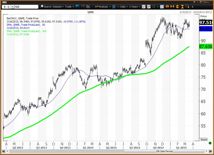The height and width of the screenshot is (155, 214).
Task: Click the single line chart icon
Action: point(144,7)
